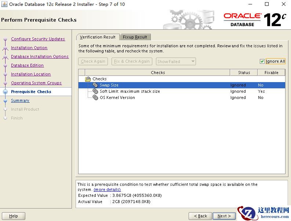
Task: Switch to the Fixup Result tab
Action: pos(135,37)
